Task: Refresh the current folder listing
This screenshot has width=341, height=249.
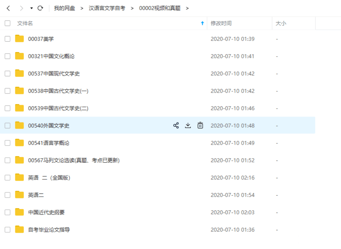Action: [40, 8]
